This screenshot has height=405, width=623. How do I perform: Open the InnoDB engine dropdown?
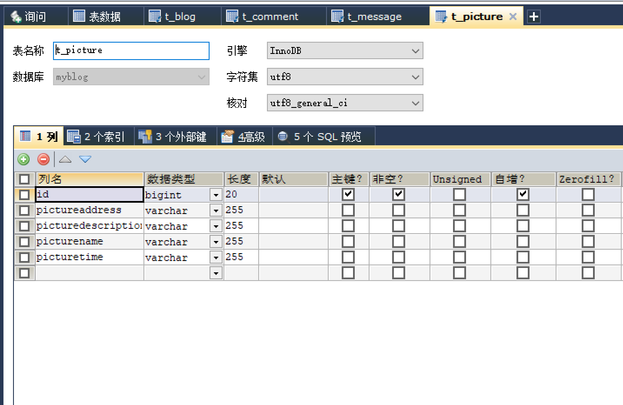point(345,51)
